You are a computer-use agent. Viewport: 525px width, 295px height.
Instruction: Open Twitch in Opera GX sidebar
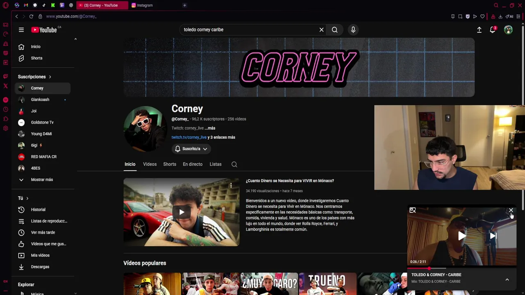5,76
